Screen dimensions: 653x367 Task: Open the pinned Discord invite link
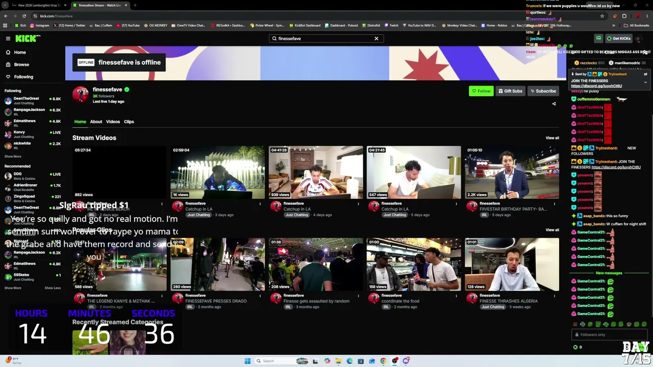tap(596, 86)
